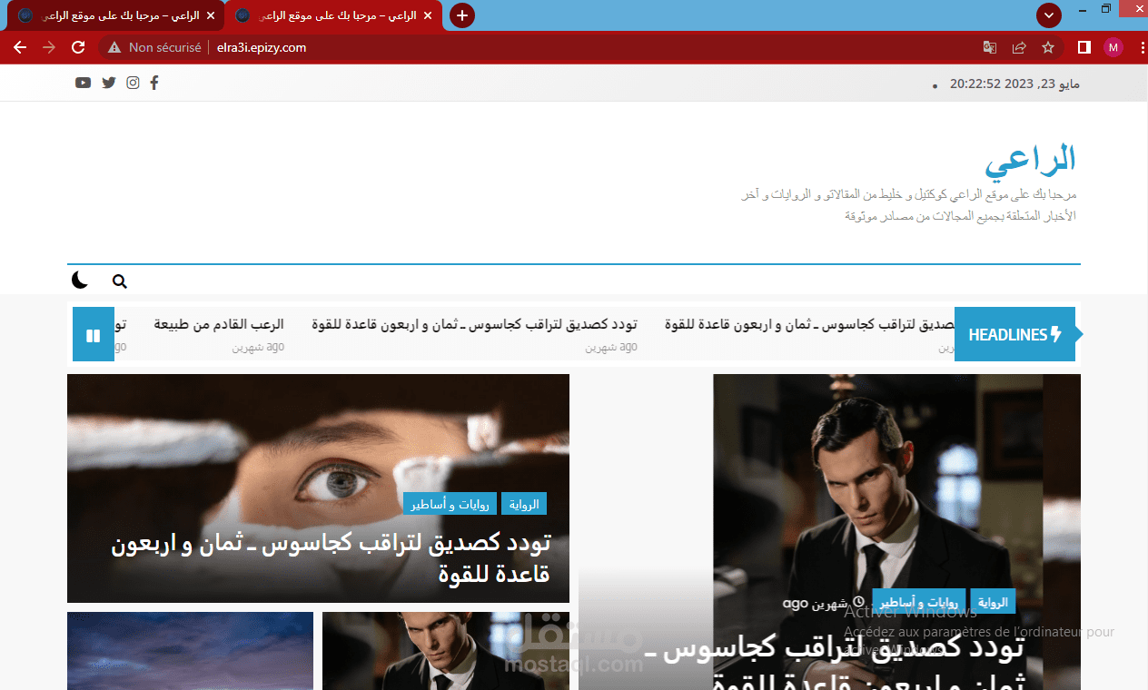Select the second الراعي tab
Viewport: 1148px width, 690px height.
coord(333,15)
